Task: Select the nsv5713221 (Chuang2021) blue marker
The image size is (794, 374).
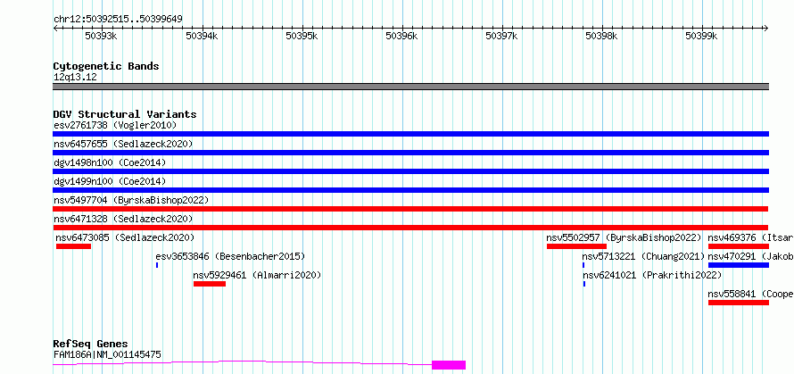Action: [x=583, y=265]
